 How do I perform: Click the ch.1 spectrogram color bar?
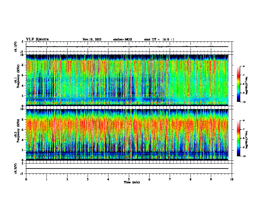[238, 84]
